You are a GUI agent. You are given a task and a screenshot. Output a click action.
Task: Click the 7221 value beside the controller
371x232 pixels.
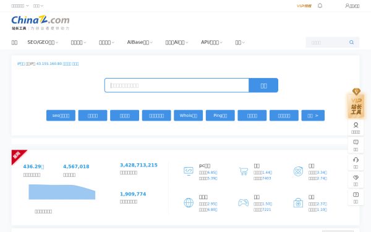[267, 210]
